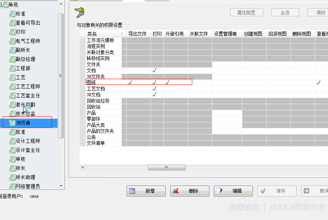Image resolution: width=328 pixels, height=220 pixels.
Task: Click the 编辑 edit button
Action: coord(233,191)
